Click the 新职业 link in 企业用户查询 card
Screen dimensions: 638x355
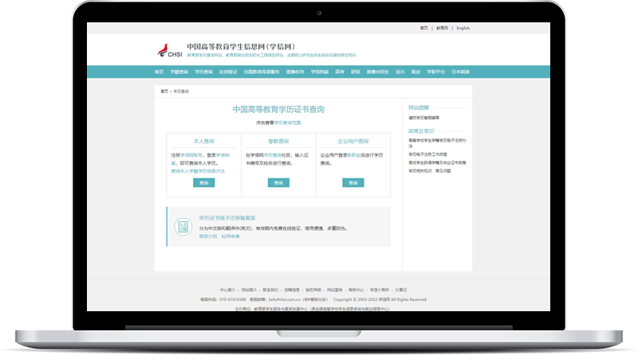353,155
